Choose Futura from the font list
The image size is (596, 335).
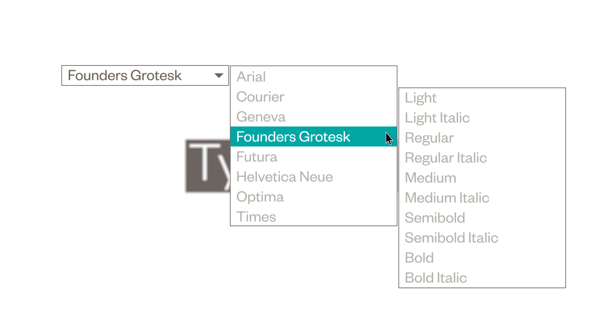(x=314, y=157)
